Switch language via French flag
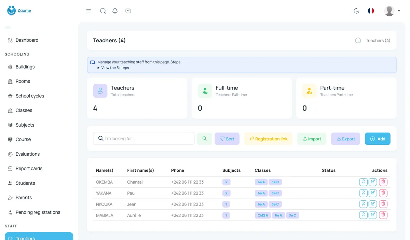The height and width of the screenshot is (240, 410). pyautogui.click(x=371, y=11)
